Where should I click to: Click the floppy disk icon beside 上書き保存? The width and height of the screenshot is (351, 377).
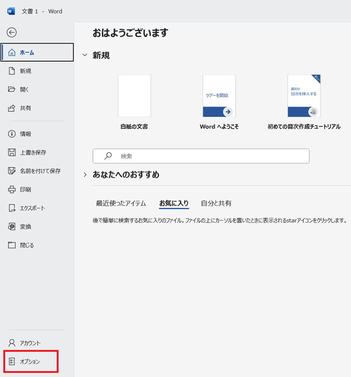[12, 152]
